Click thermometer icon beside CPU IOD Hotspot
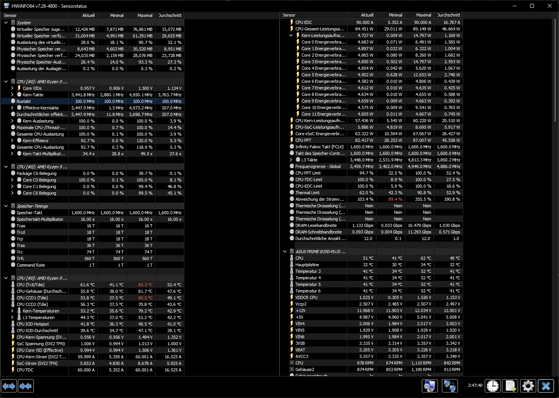The height and width of the screenshot is (398, 559). coord(13,324)
